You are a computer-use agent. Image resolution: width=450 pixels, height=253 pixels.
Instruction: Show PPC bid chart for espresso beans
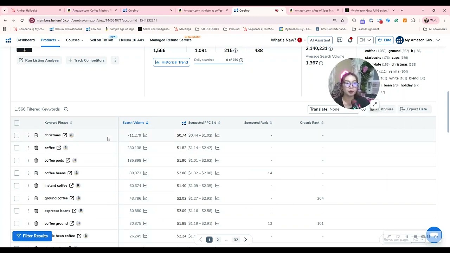(217, 210)
